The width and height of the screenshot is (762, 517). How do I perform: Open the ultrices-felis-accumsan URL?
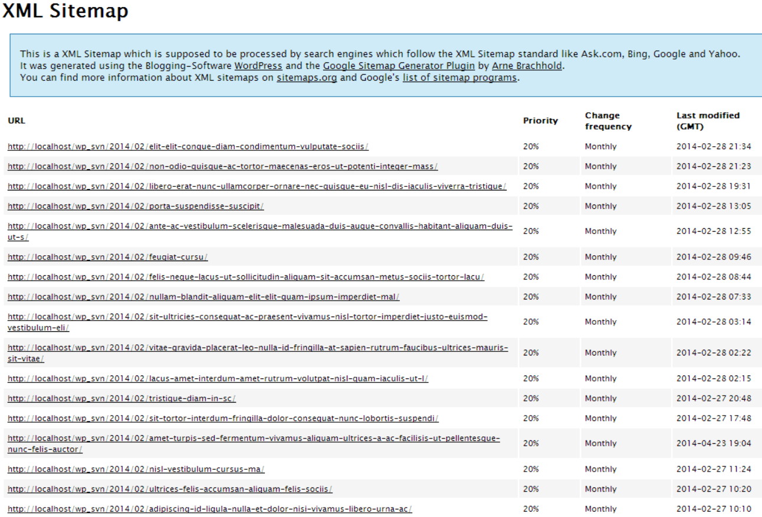pos(170,489)
